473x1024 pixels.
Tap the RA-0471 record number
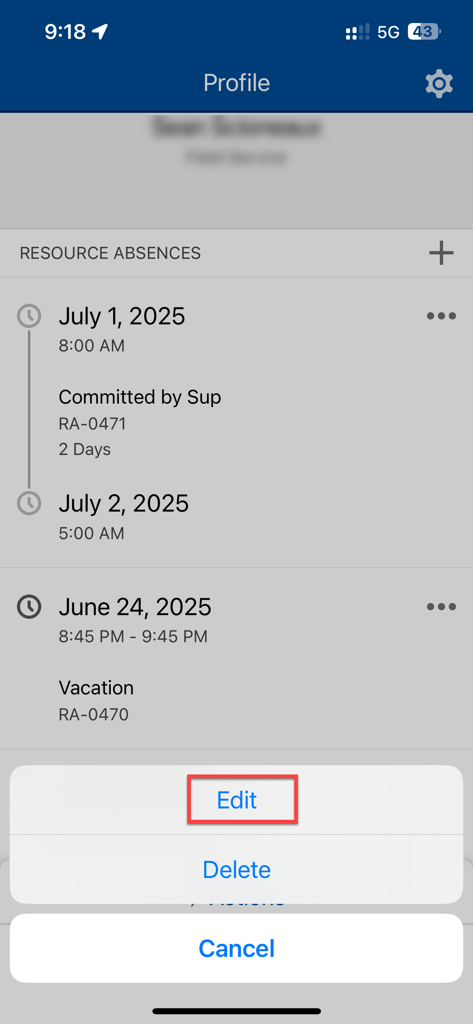93,424
